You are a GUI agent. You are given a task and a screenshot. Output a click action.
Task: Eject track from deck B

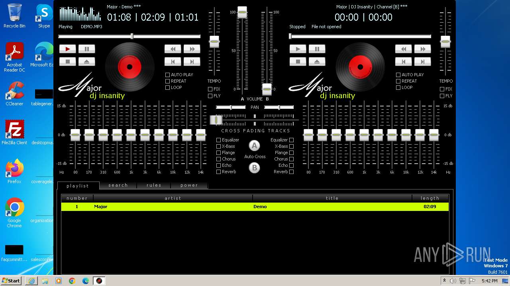pyautogui.click(x=317, y=62)
